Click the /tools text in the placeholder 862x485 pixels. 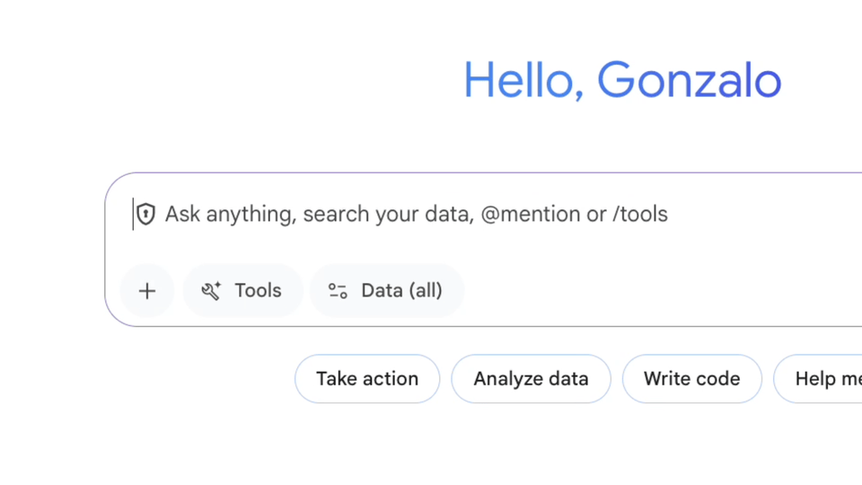click(x=640, y=215)
